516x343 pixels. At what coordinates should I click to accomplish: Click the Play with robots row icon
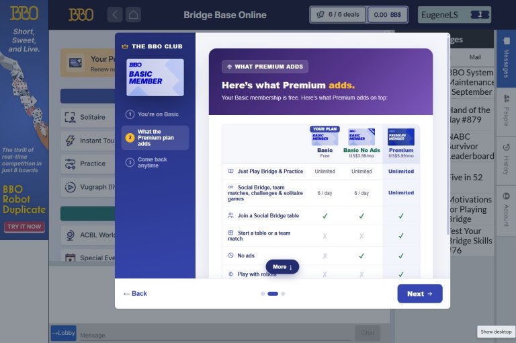[x=230, y=274]
